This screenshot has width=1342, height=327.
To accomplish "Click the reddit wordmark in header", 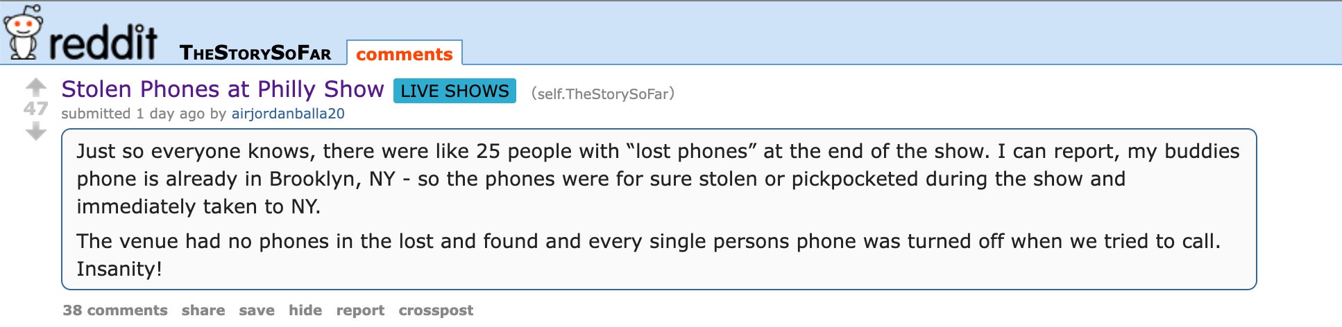I will coord(103,43).
